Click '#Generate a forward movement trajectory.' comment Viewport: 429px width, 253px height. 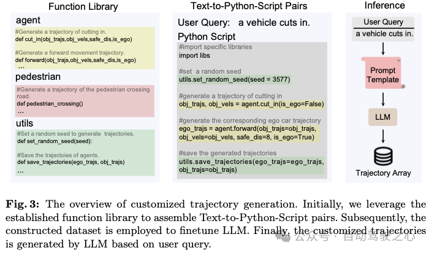(70, 53)
